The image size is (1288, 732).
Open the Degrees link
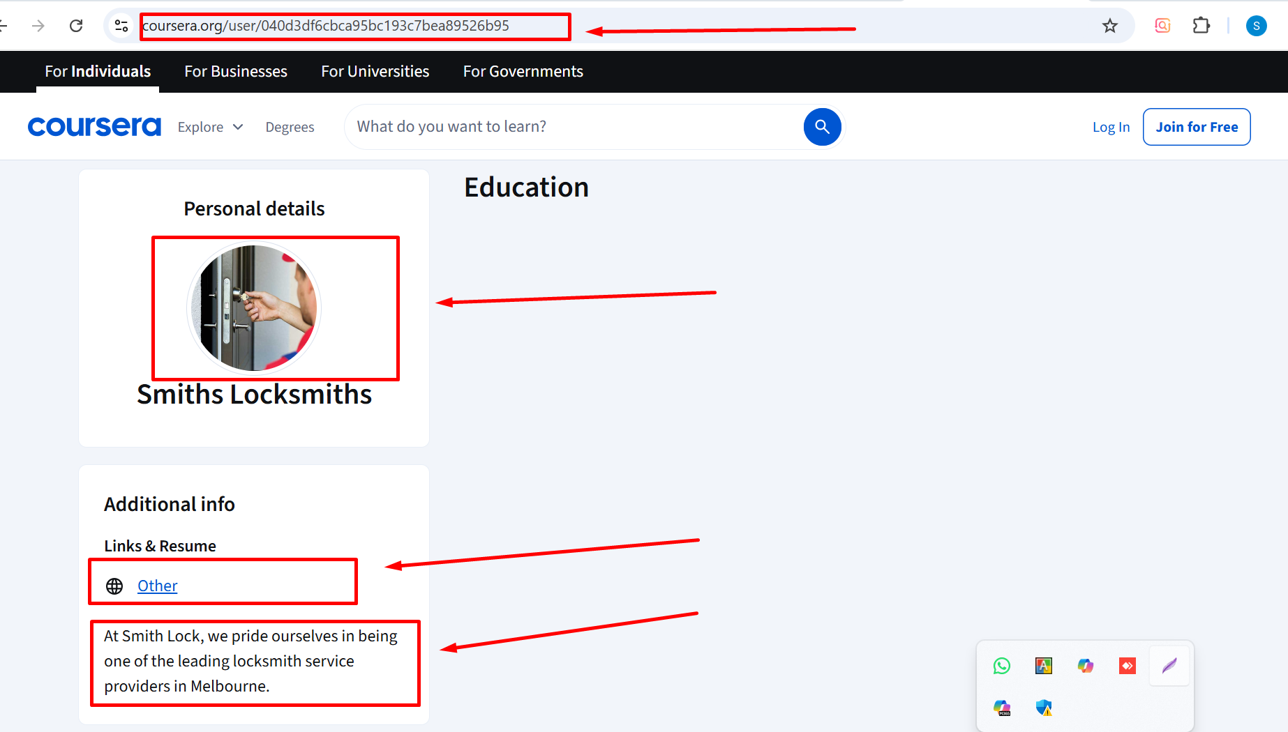290,127
